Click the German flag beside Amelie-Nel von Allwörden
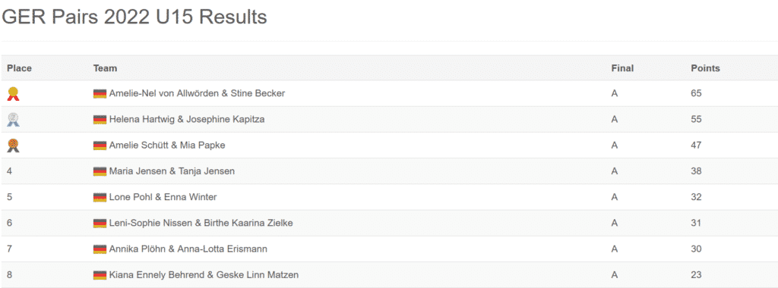 [100, 93]
